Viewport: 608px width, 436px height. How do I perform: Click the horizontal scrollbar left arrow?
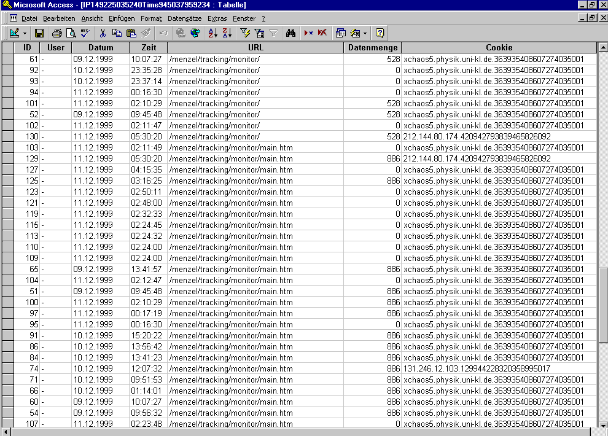click(x=6, y=432)
